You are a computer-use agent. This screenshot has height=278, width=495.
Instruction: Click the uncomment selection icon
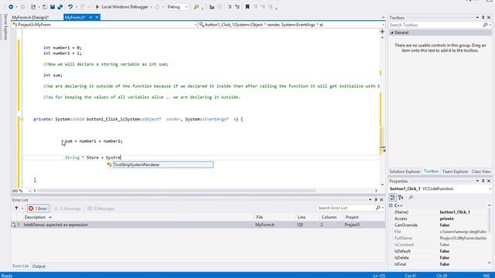pos(237,7)
